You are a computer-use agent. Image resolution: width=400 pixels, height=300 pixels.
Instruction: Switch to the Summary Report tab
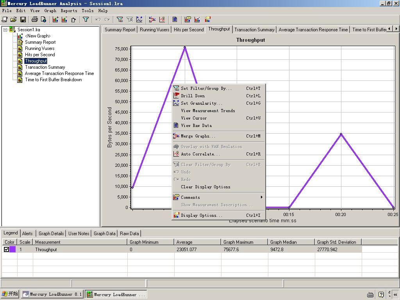pyautogui.click(x=120, y=30)
